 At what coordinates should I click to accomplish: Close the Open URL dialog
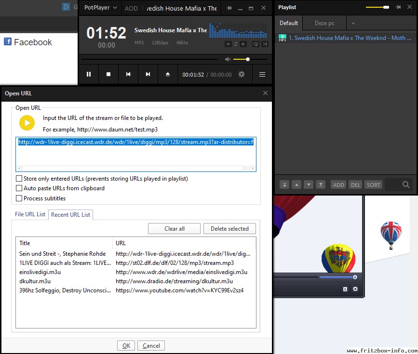(x=265, y=93)
